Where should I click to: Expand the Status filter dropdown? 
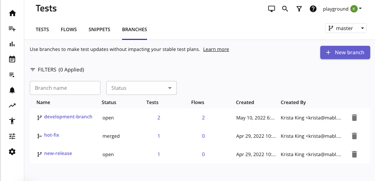(142, 88)
